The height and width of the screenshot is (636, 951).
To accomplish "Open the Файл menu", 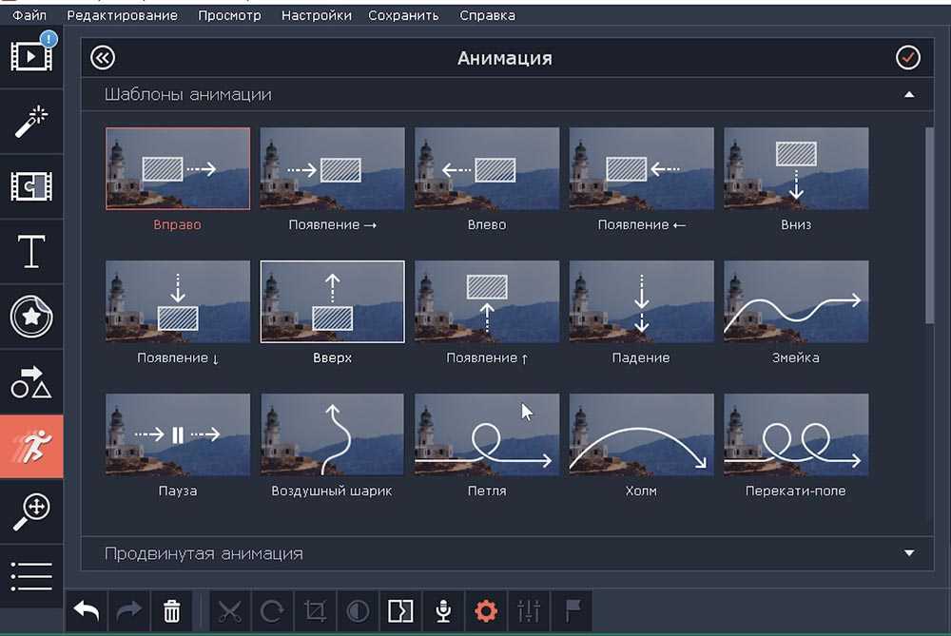I will tap(30, 15).
